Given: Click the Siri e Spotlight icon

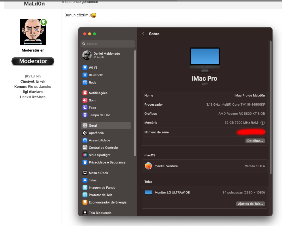Looking at the screenshot, I should pyautogui.click(x=85, y=155).
